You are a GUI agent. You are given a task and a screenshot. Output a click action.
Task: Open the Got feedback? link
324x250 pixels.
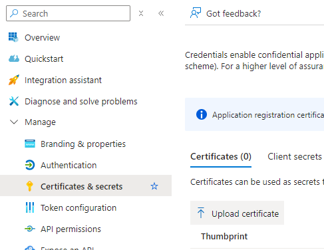[x=234, y=13]
